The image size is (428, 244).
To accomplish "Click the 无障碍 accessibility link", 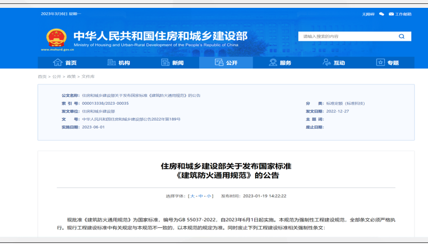I will tap(368, 14).
